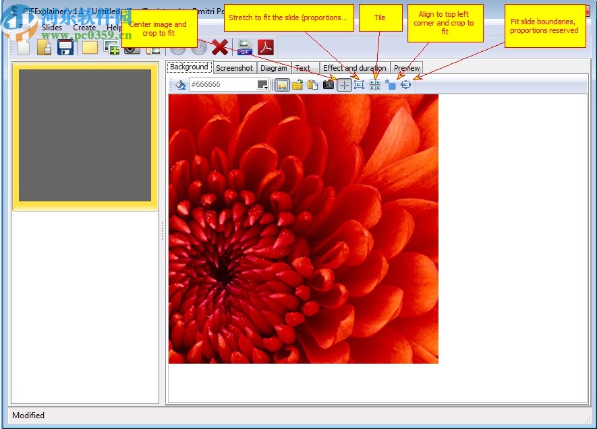Move slide up arrow button
Screen dimensions: 597x429
178,48
